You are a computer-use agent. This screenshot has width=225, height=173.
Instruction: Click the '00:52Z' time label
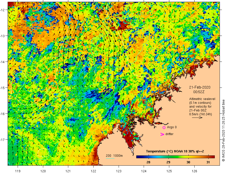[x=199, y=92]
